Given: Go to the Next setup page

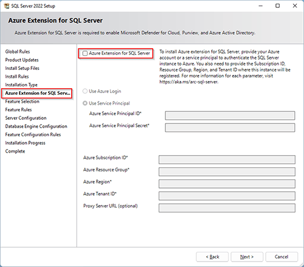Looking at the screenshot, I should click(x=247, y=257).
